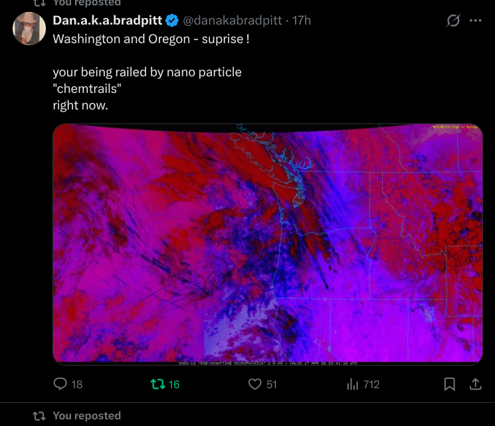Click the 18 replies count

pyautogui.click(x=77, y=384)
